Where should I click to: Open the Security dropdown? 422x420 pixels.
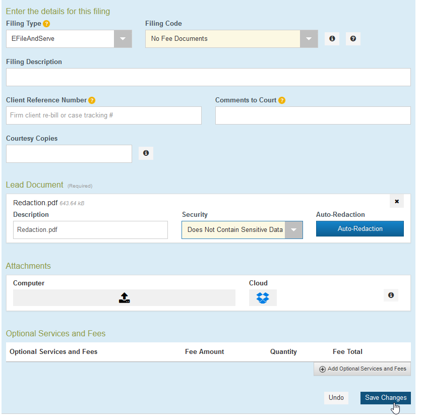tap(293, 230)
